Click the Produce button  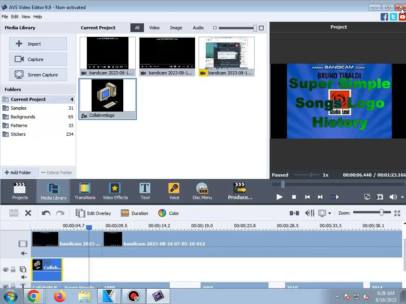240,191
